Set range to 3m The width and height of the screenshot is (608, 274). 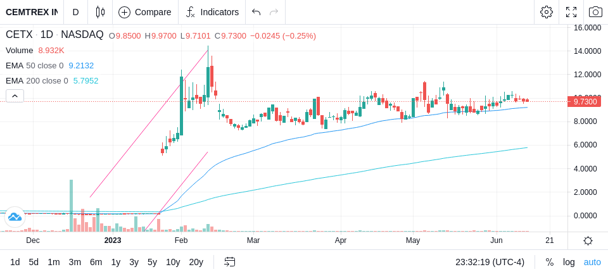pyautogui.click(x=75, y=263)
